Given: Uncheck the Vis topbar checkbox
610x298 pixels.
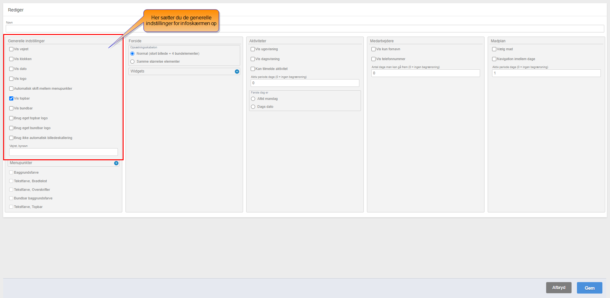Looking at the screenshot, I should pyautogui.click(x=11, y=99).
